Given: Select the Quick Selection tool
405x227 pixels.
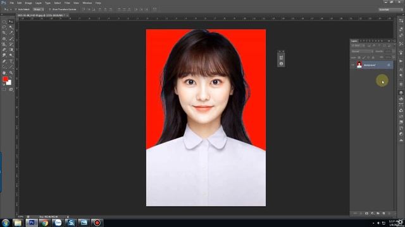Looking at the screenshot, I should pos(11,27).
